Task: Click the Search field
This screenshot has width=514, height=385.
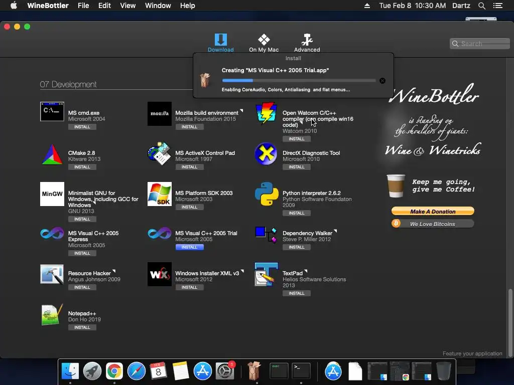Action: click(479, 44)
